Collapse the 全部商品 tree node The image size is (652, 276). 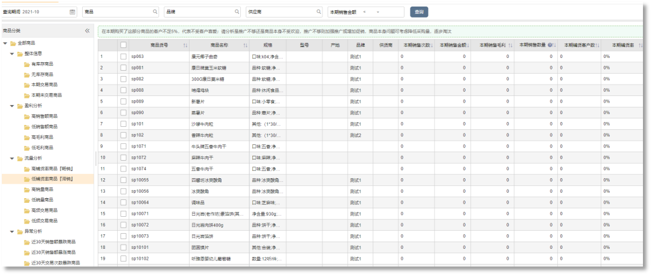[x=5, y=43]
